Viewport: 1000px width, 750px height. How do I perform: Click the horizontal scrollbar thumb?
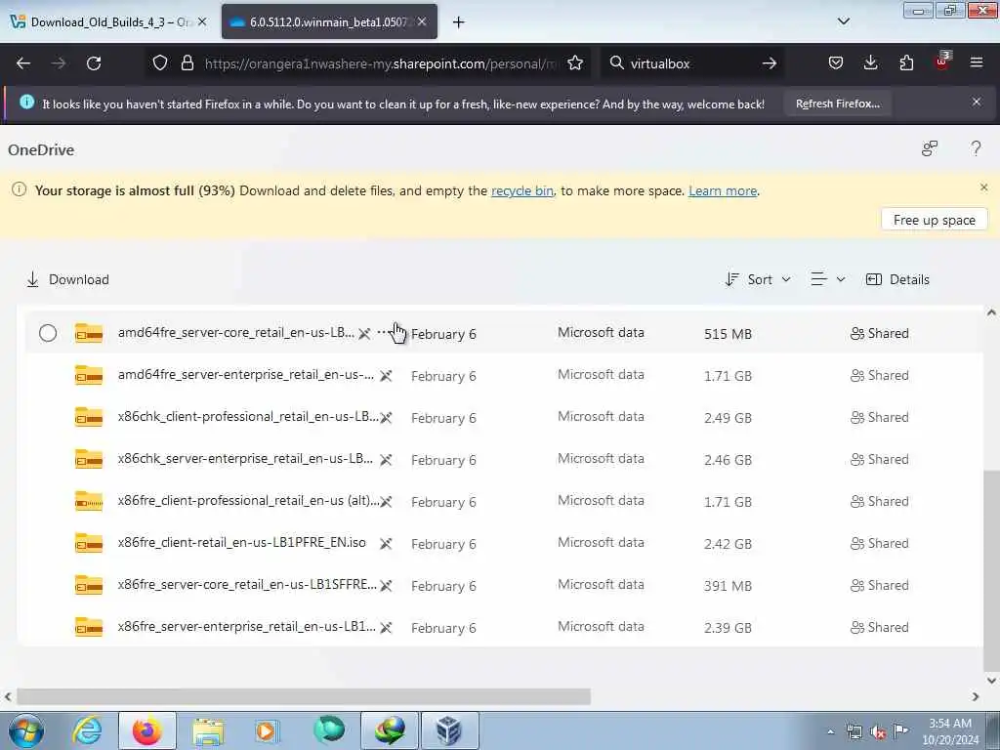click(304, 696)
